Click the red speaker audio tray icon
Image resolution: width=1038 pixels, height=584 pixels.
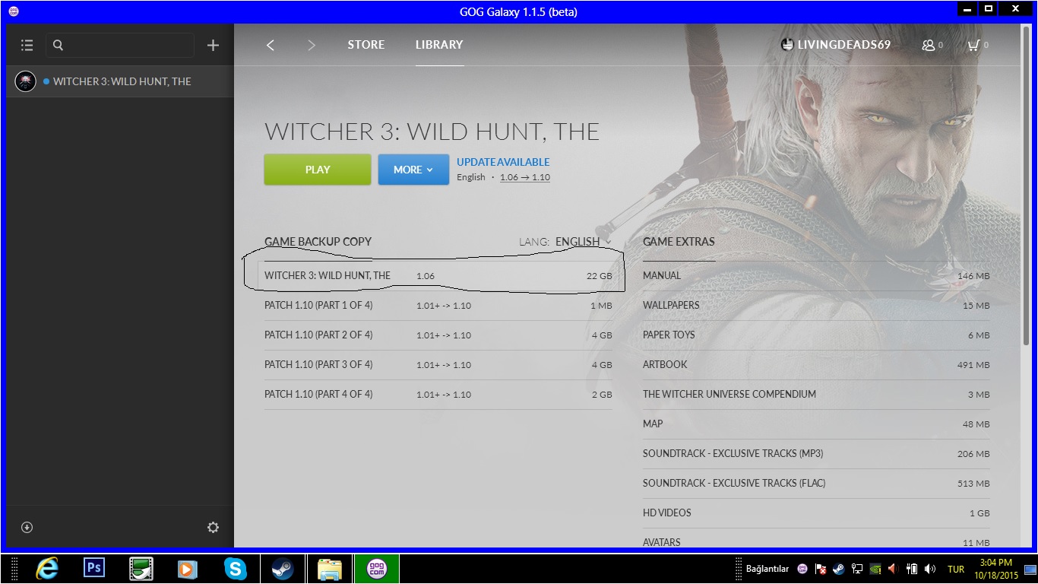[893, 569]
